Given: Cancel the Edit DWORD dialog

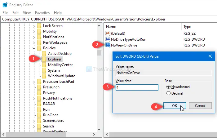Looking at the screenshot, I should pyautogui.click(x=200, y=106).
